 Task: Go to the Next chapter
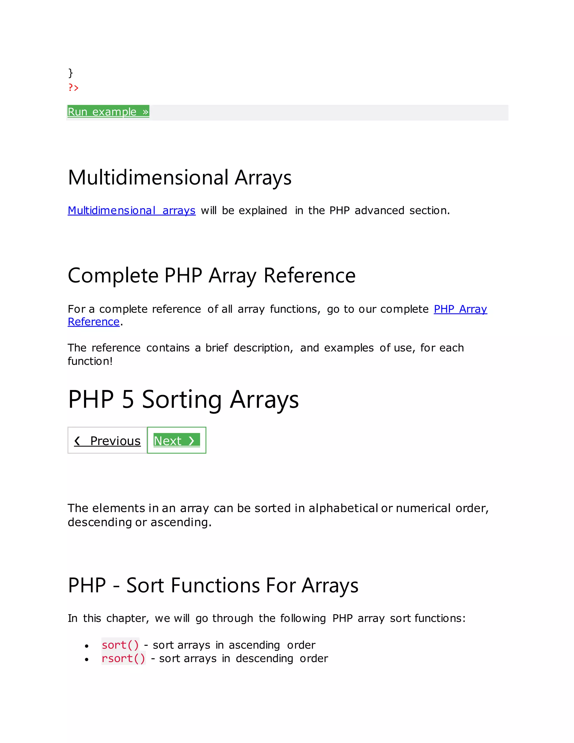pos(177,440)
